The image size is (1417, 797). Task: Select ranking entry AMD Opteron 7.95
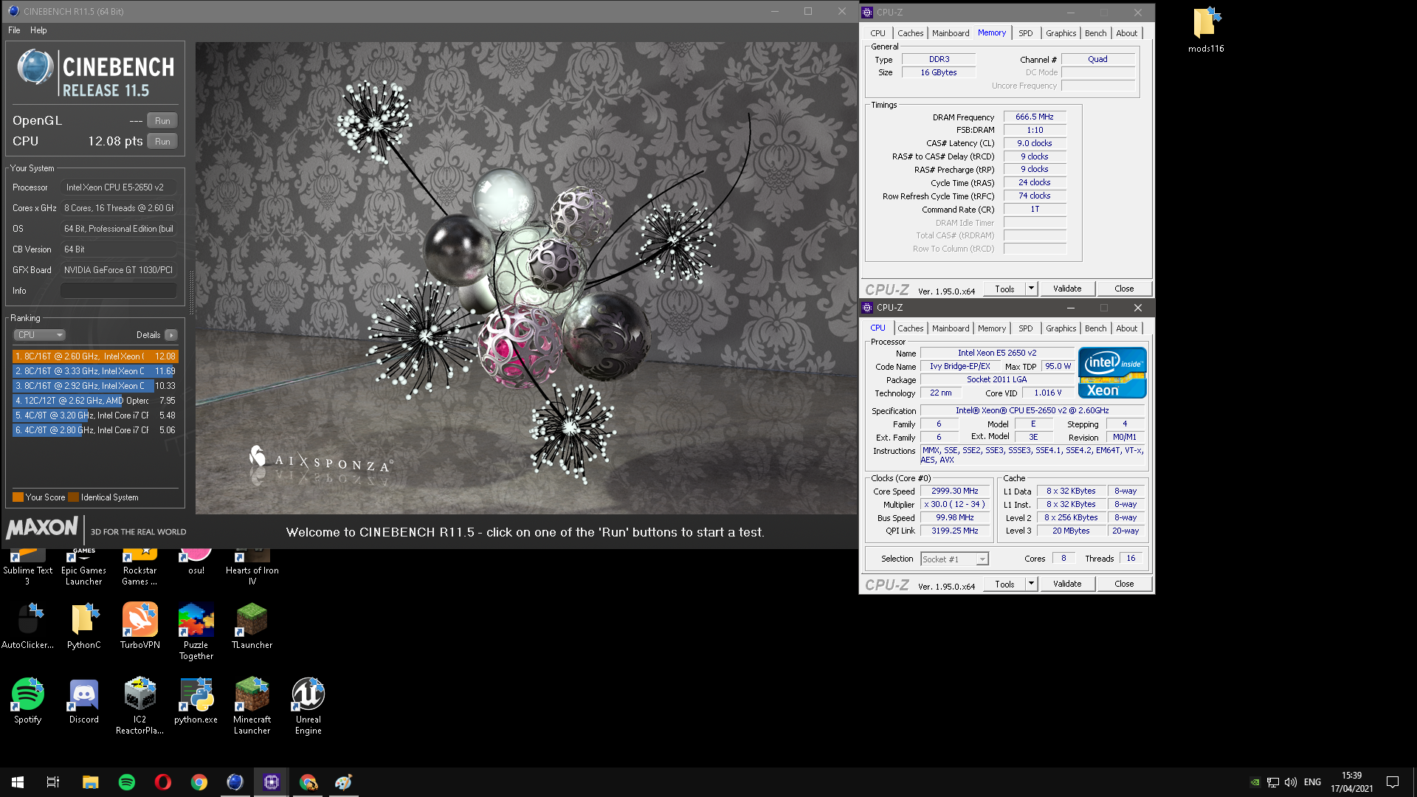tap(95, 401)
